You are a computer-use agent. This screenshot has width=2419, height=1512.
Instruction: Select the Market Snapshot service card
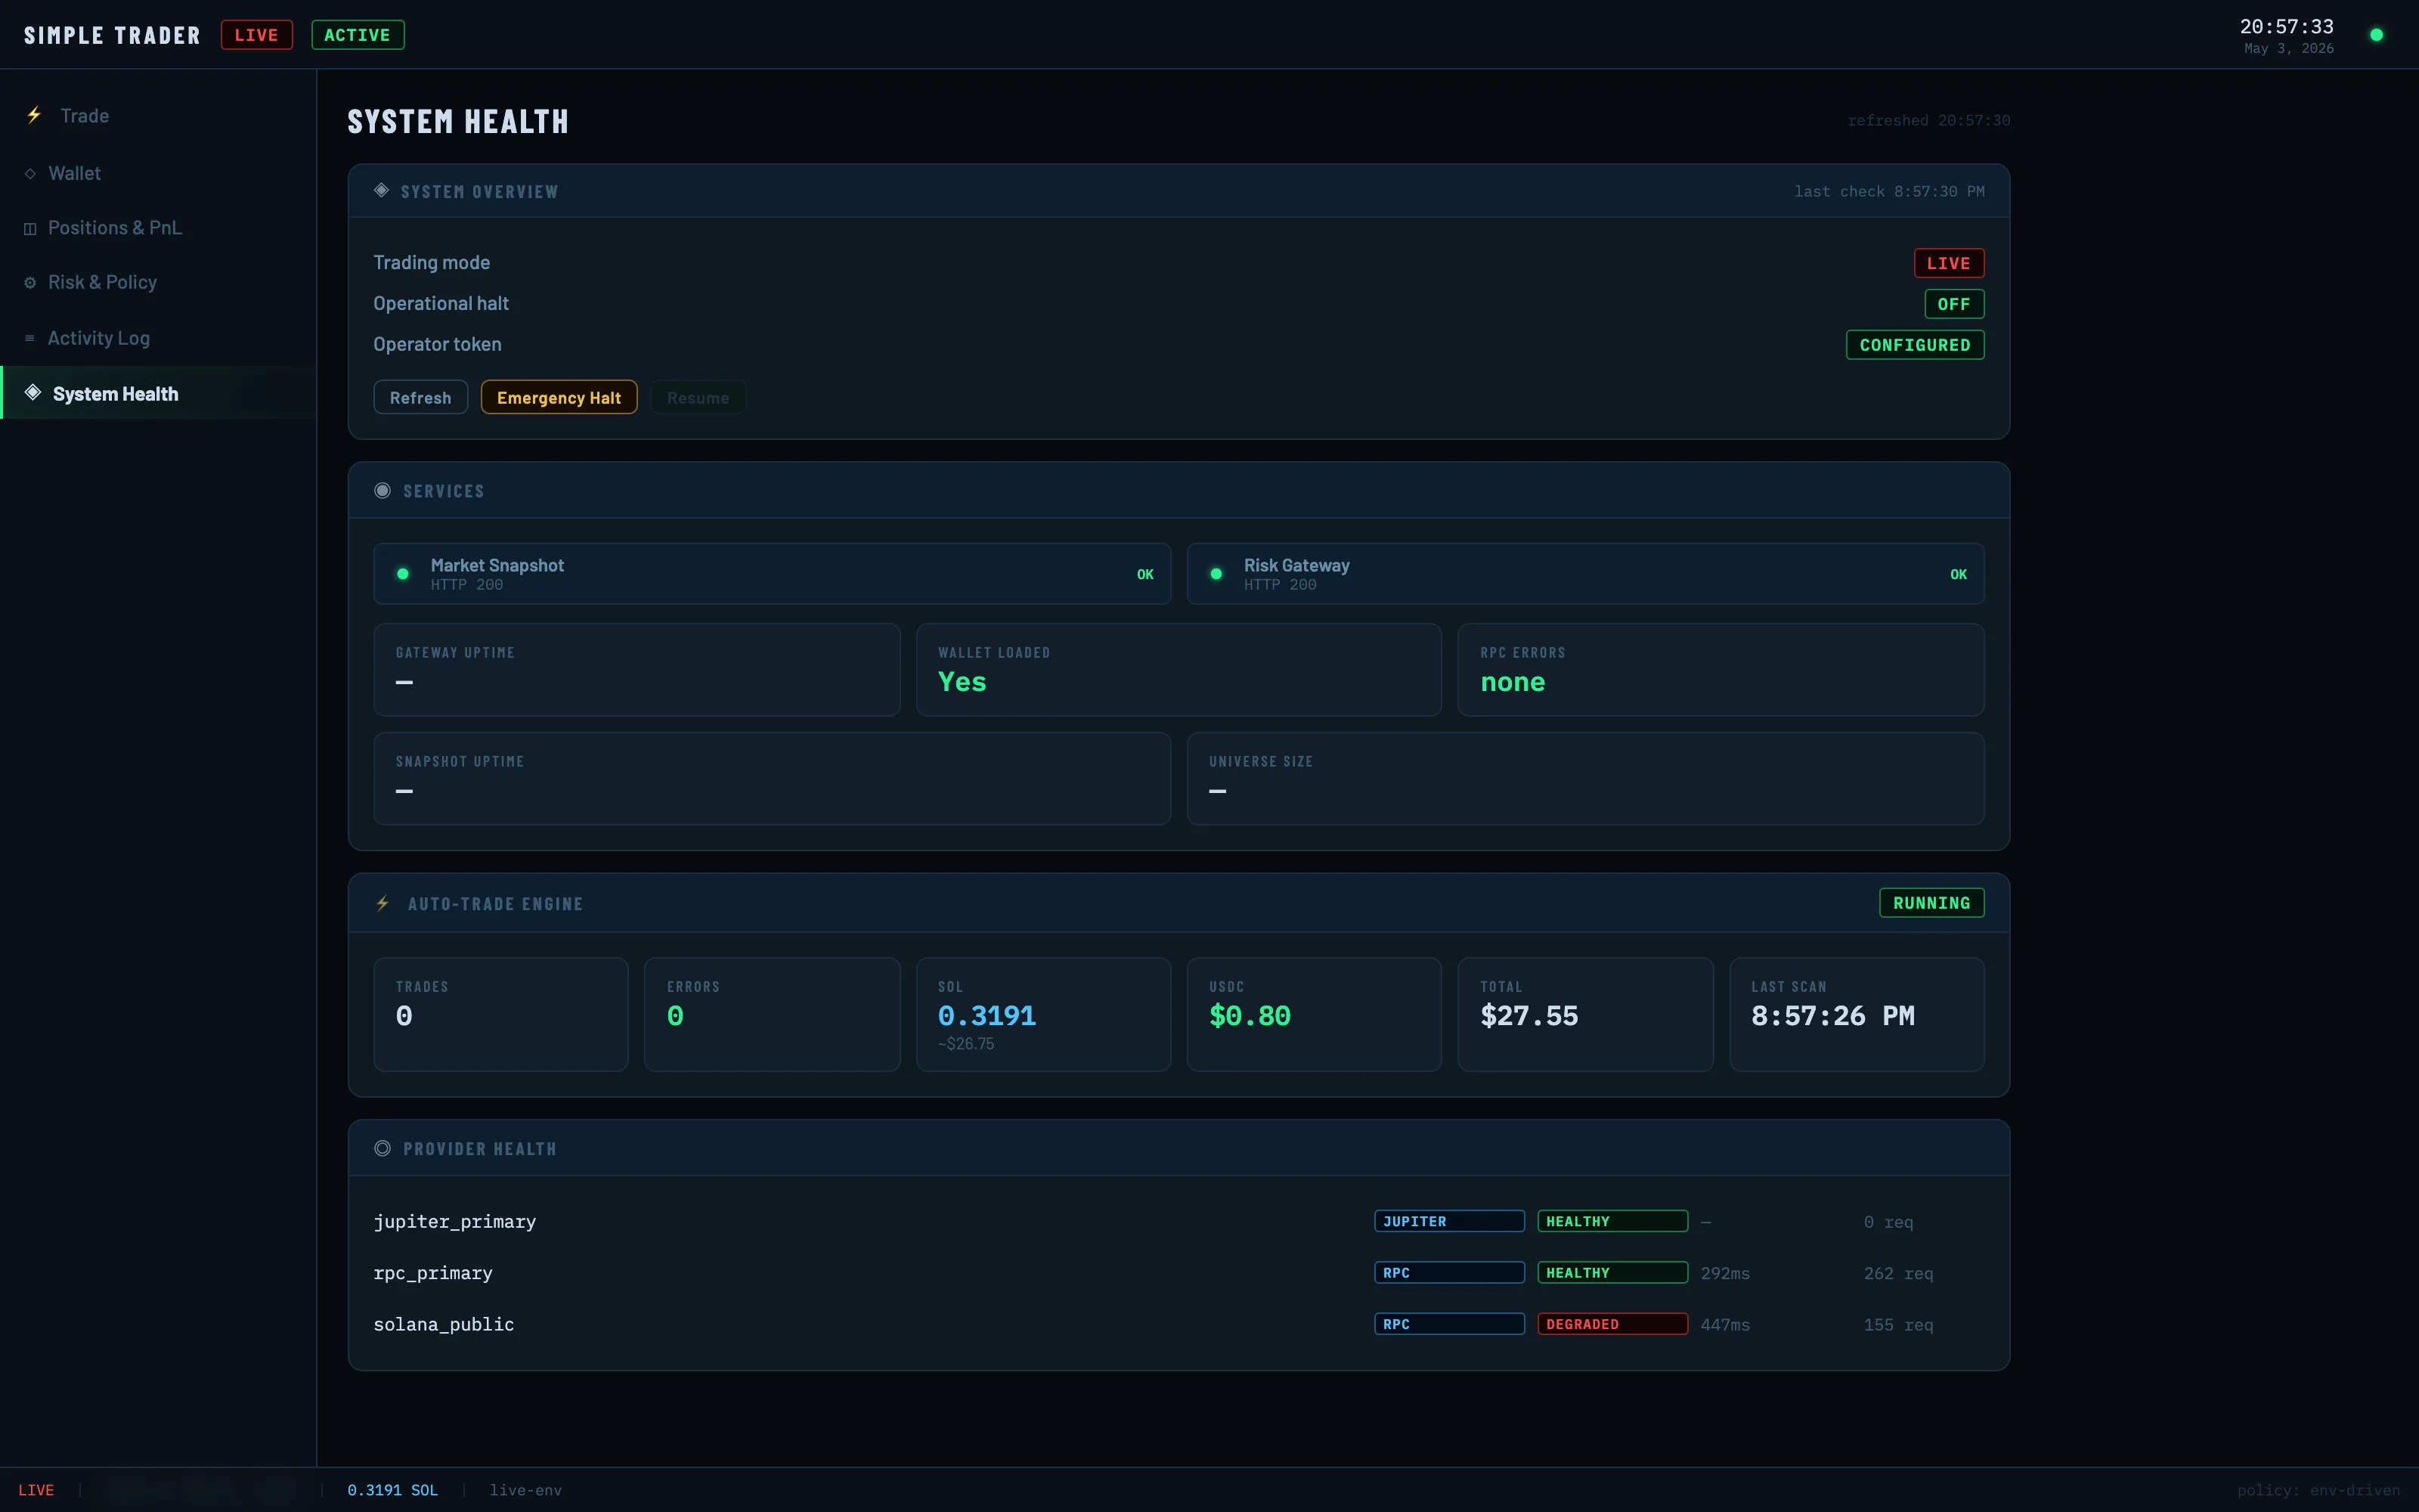[772, 574]
